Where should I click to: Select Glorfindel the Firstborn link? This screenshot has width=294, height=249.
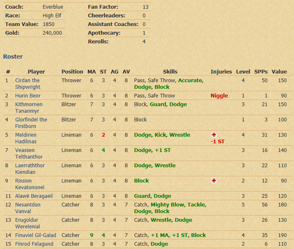[x=31, y=123]
